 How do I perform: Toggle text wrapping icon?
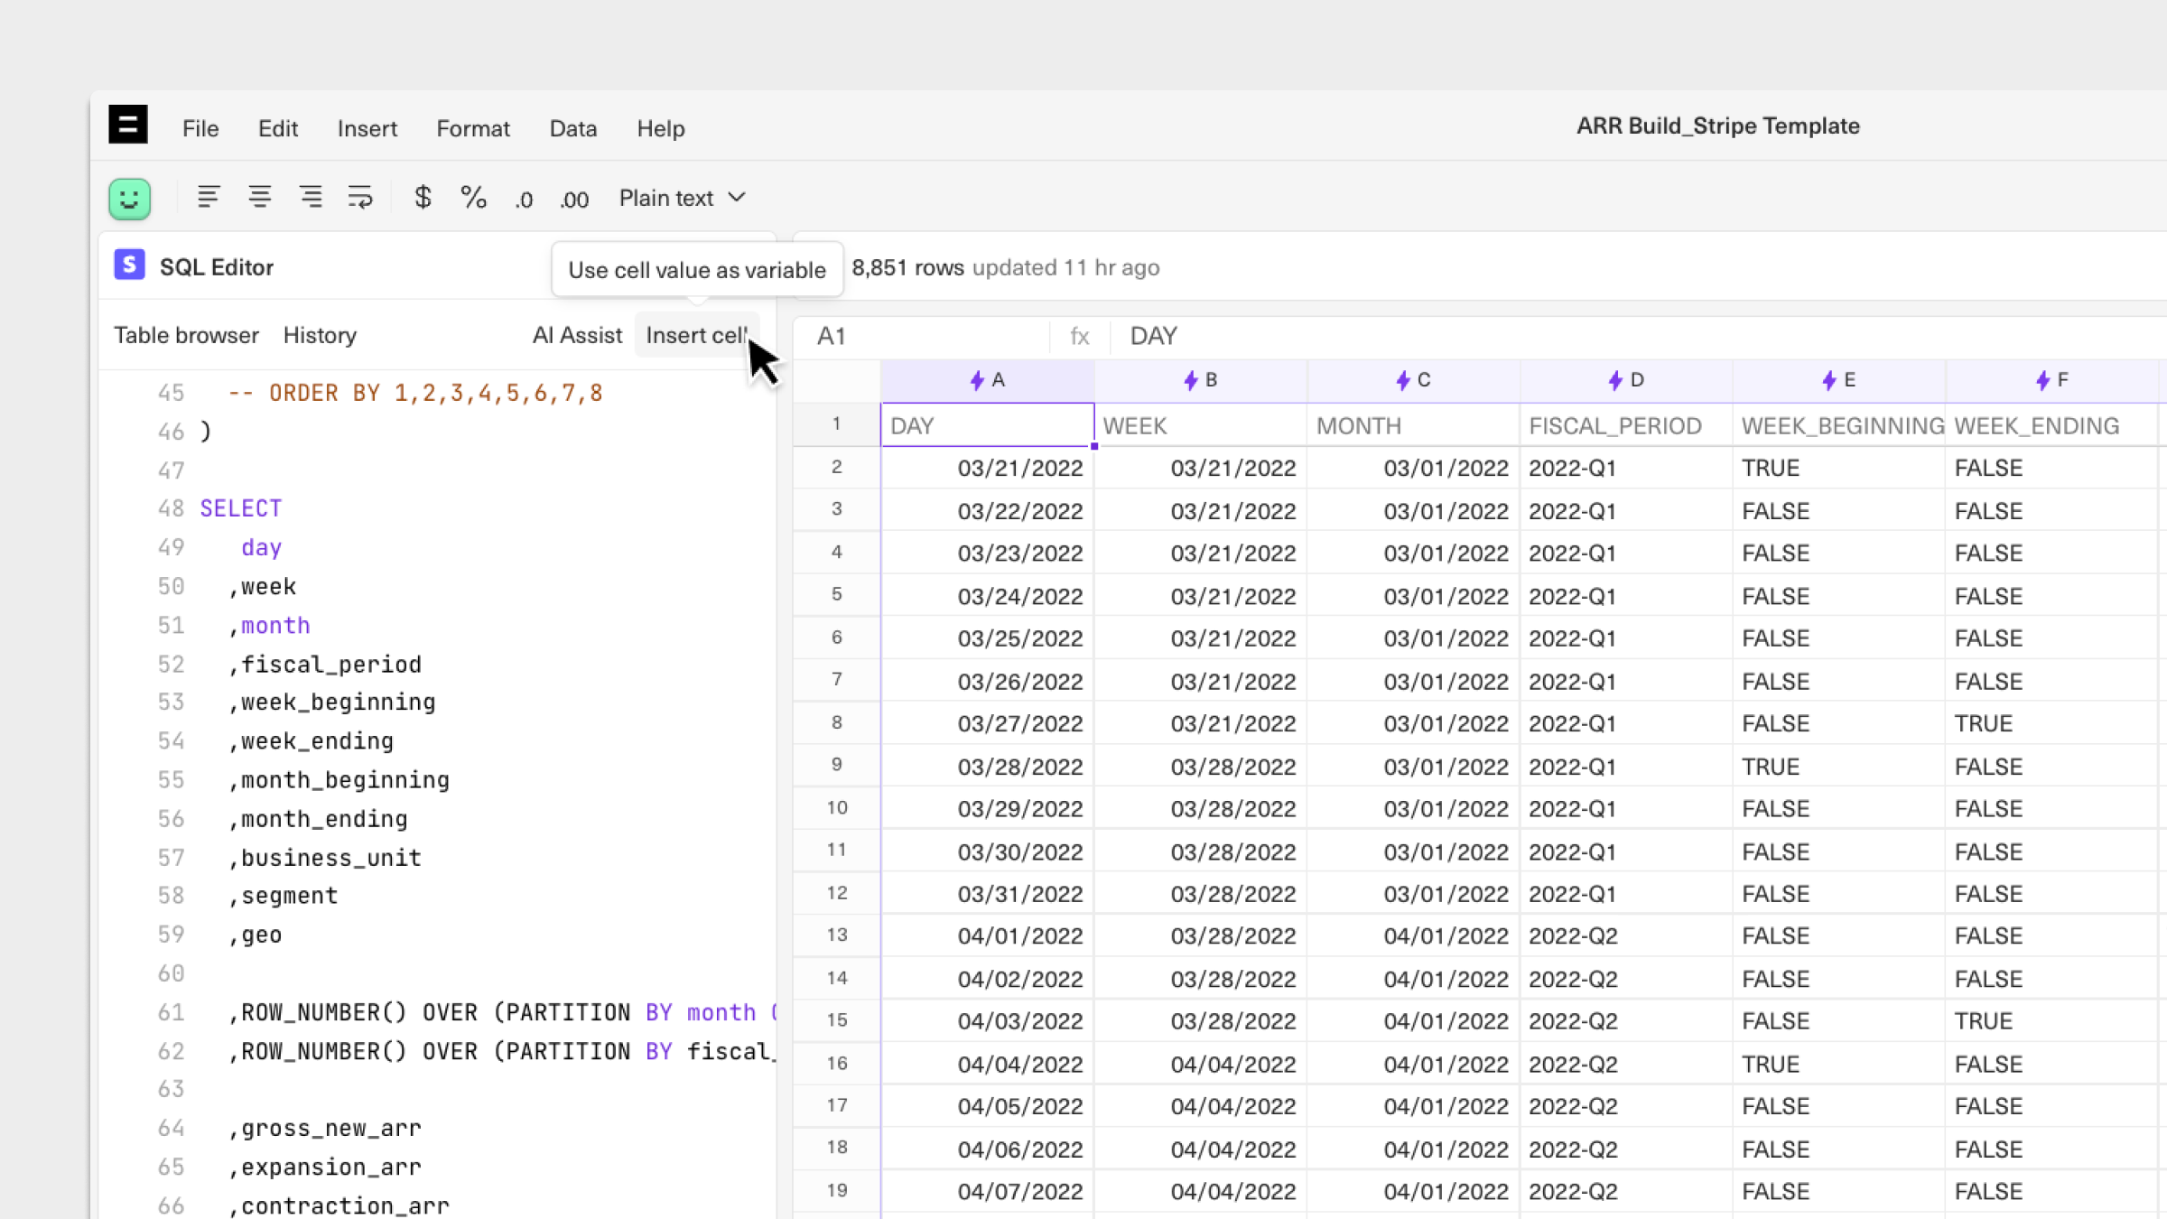360,198
